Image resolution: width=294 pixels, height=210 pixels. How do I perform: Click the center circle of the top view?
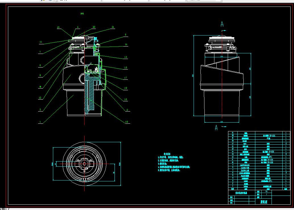click(84, 164)
